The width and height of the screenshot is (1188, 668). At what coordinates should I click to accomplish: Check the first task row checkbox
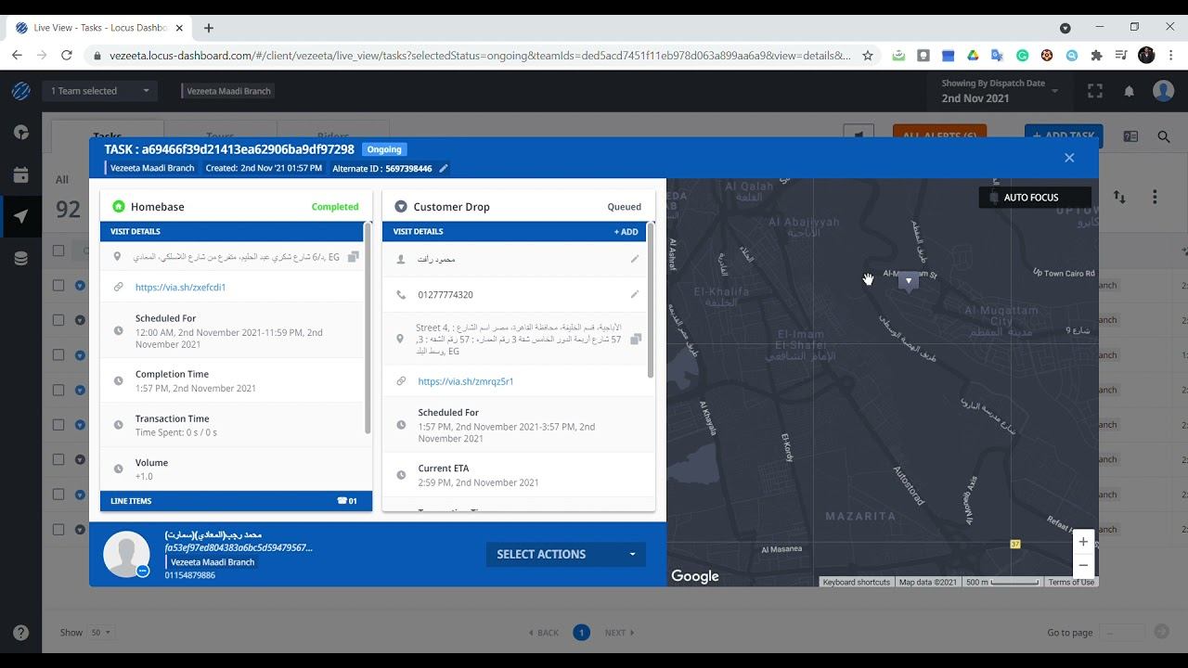[58, 285]
